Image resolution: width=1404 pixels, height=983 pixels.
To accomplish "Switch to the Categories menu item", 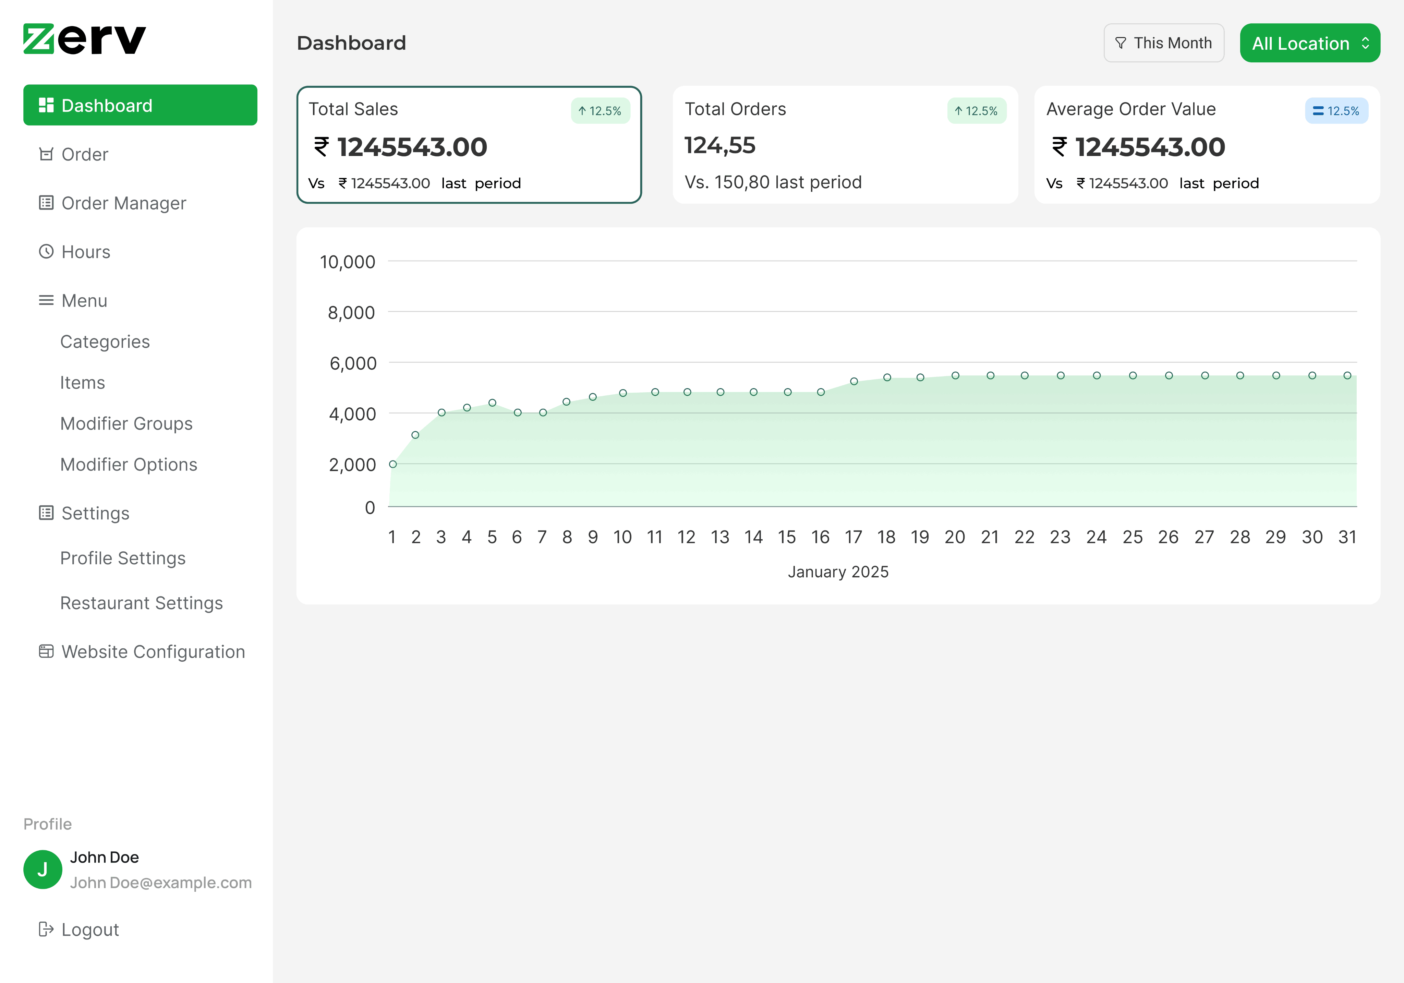I will (x=105, y=341).
